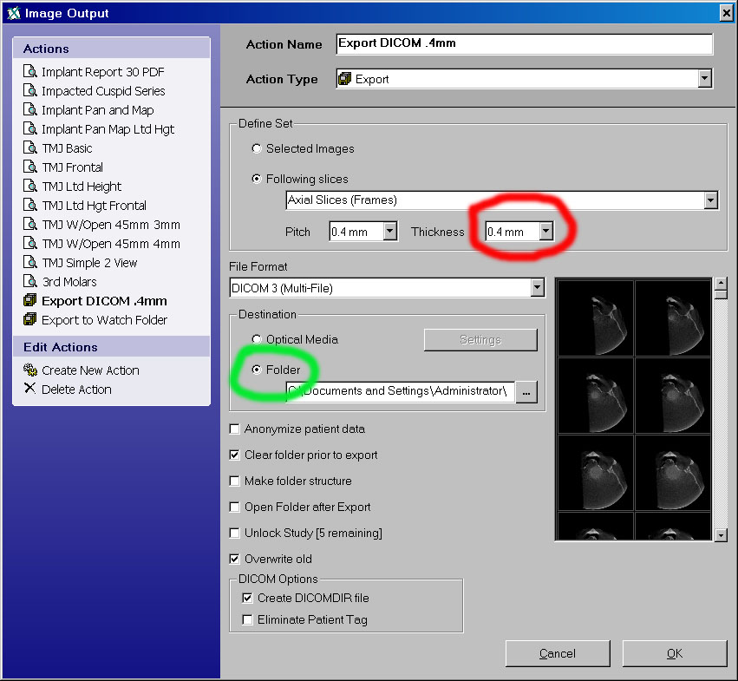
Task: Check Open Folder after Export
Action: pos(234,507)
